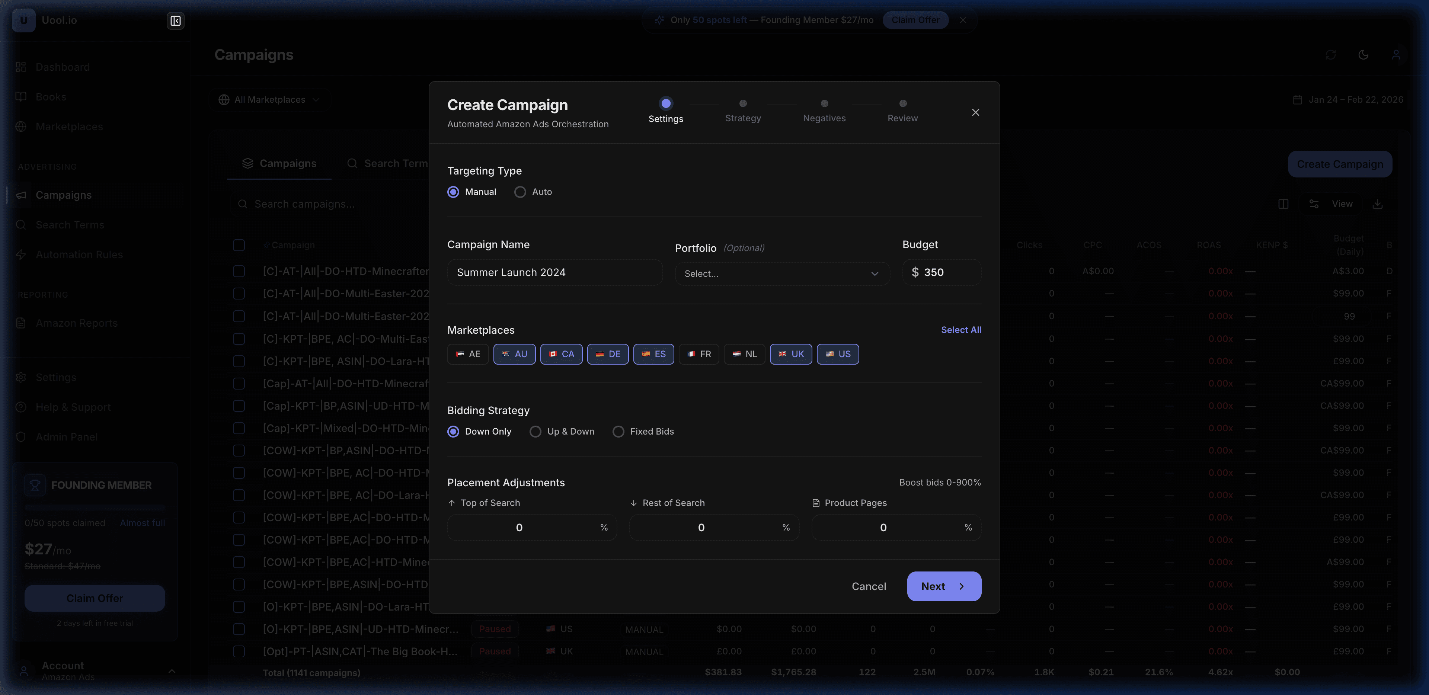Click Select All marketplaces
This screenshot has height=695, width=1429.
(x=961, y=330)
